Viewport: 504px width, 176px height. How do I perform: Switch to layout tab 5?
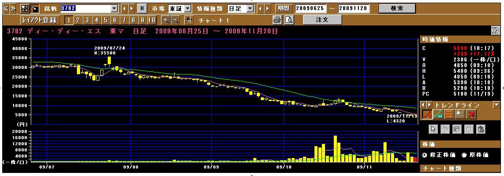coord(106,20)
